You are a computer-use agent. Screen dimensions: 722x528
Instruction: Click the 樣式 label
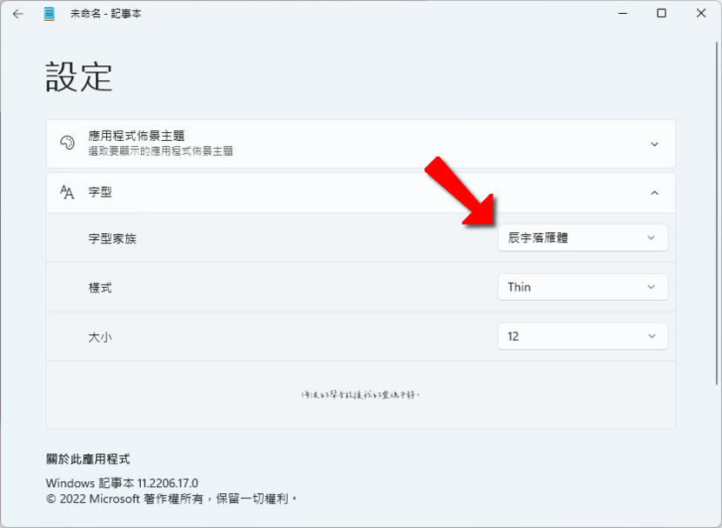coord(100,288)
